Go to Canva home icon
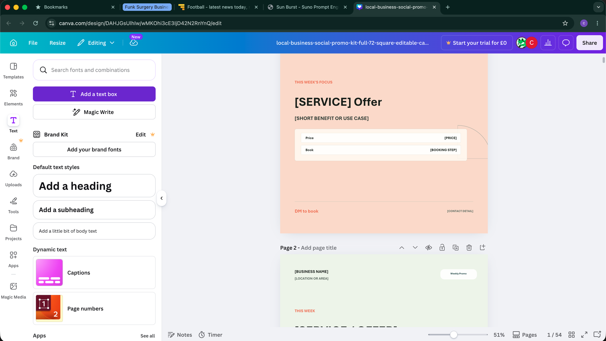This screenshot has width=606, height=341. click(x=13, y=43)
